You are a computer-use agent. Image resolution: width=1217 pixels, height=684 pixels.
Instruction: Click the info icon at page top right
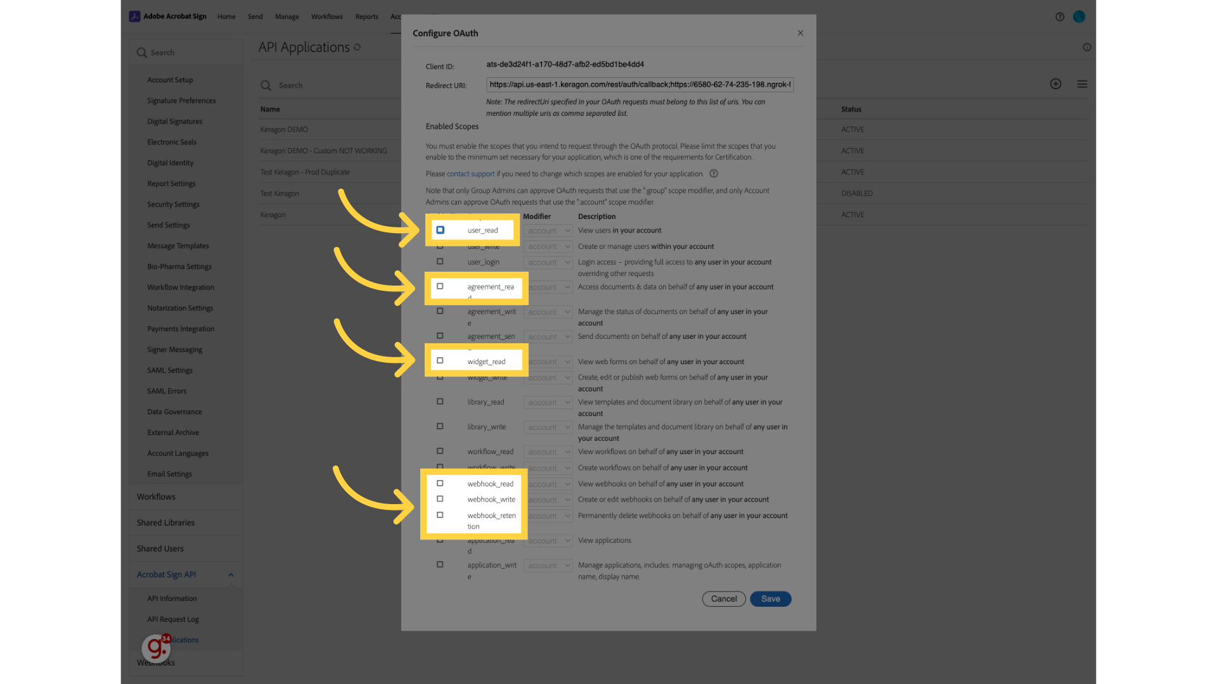click(x=1087, y=47)
